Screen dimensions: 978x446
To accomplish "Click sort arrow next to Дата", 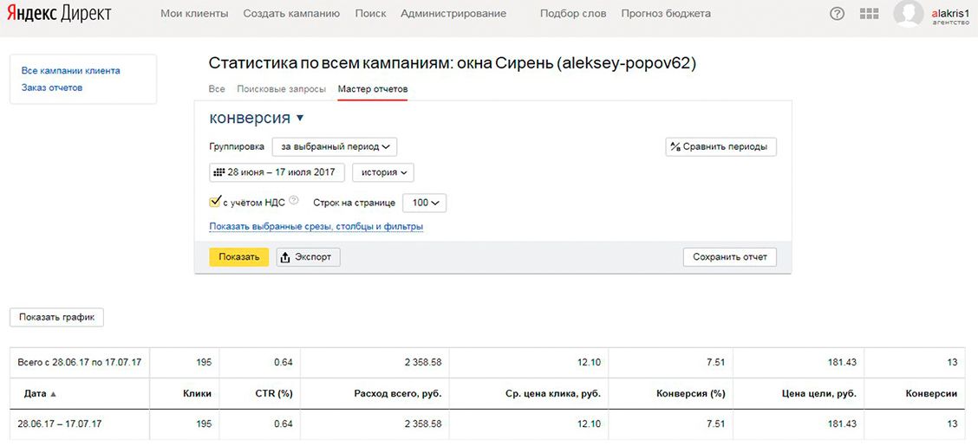I will 54,394.
